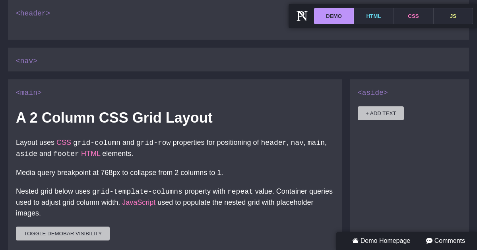Click the <aside> section label
Image resolution: width=477 pixels, height=250 pixels.
372,92
